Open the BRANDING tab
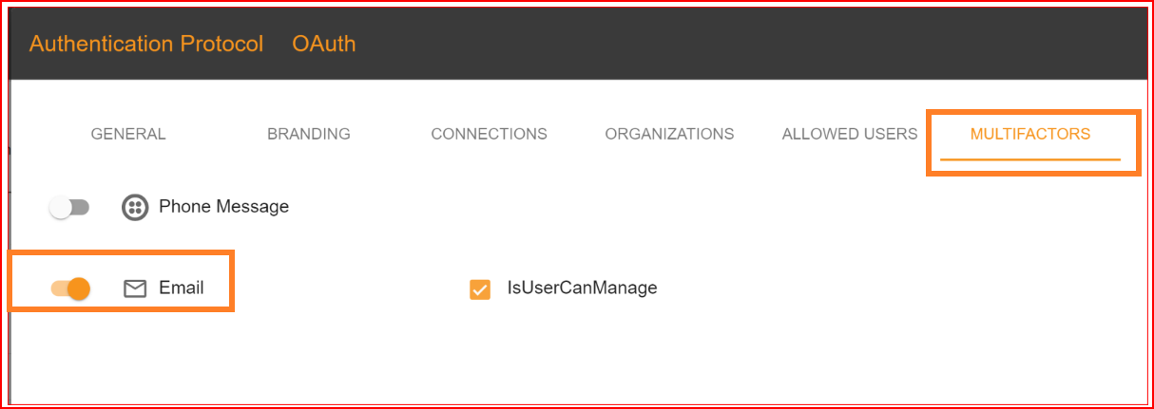This screenshot has width=1154, height=409. pos(309,134)
